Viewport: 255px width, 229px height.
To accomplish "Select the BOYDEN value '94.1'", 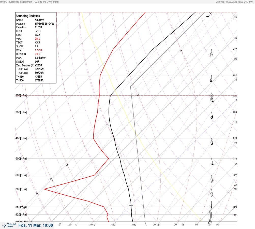I will tap(37, 54).
